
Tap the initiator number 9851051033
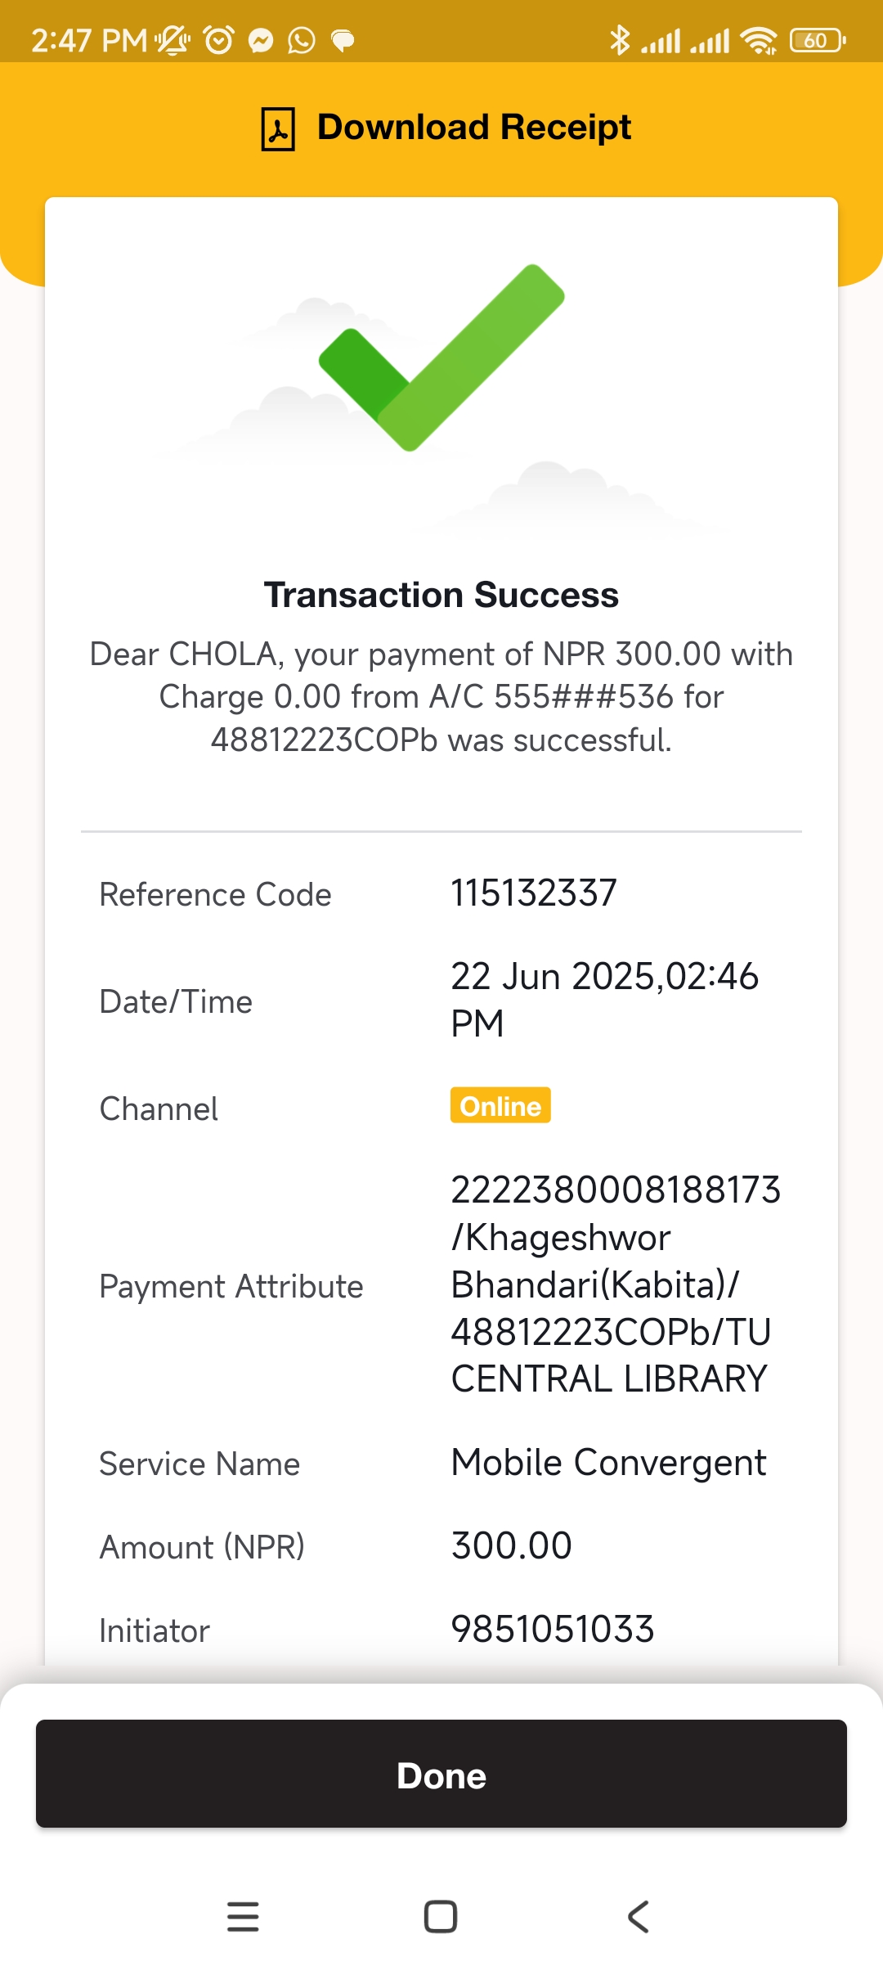553,1629
